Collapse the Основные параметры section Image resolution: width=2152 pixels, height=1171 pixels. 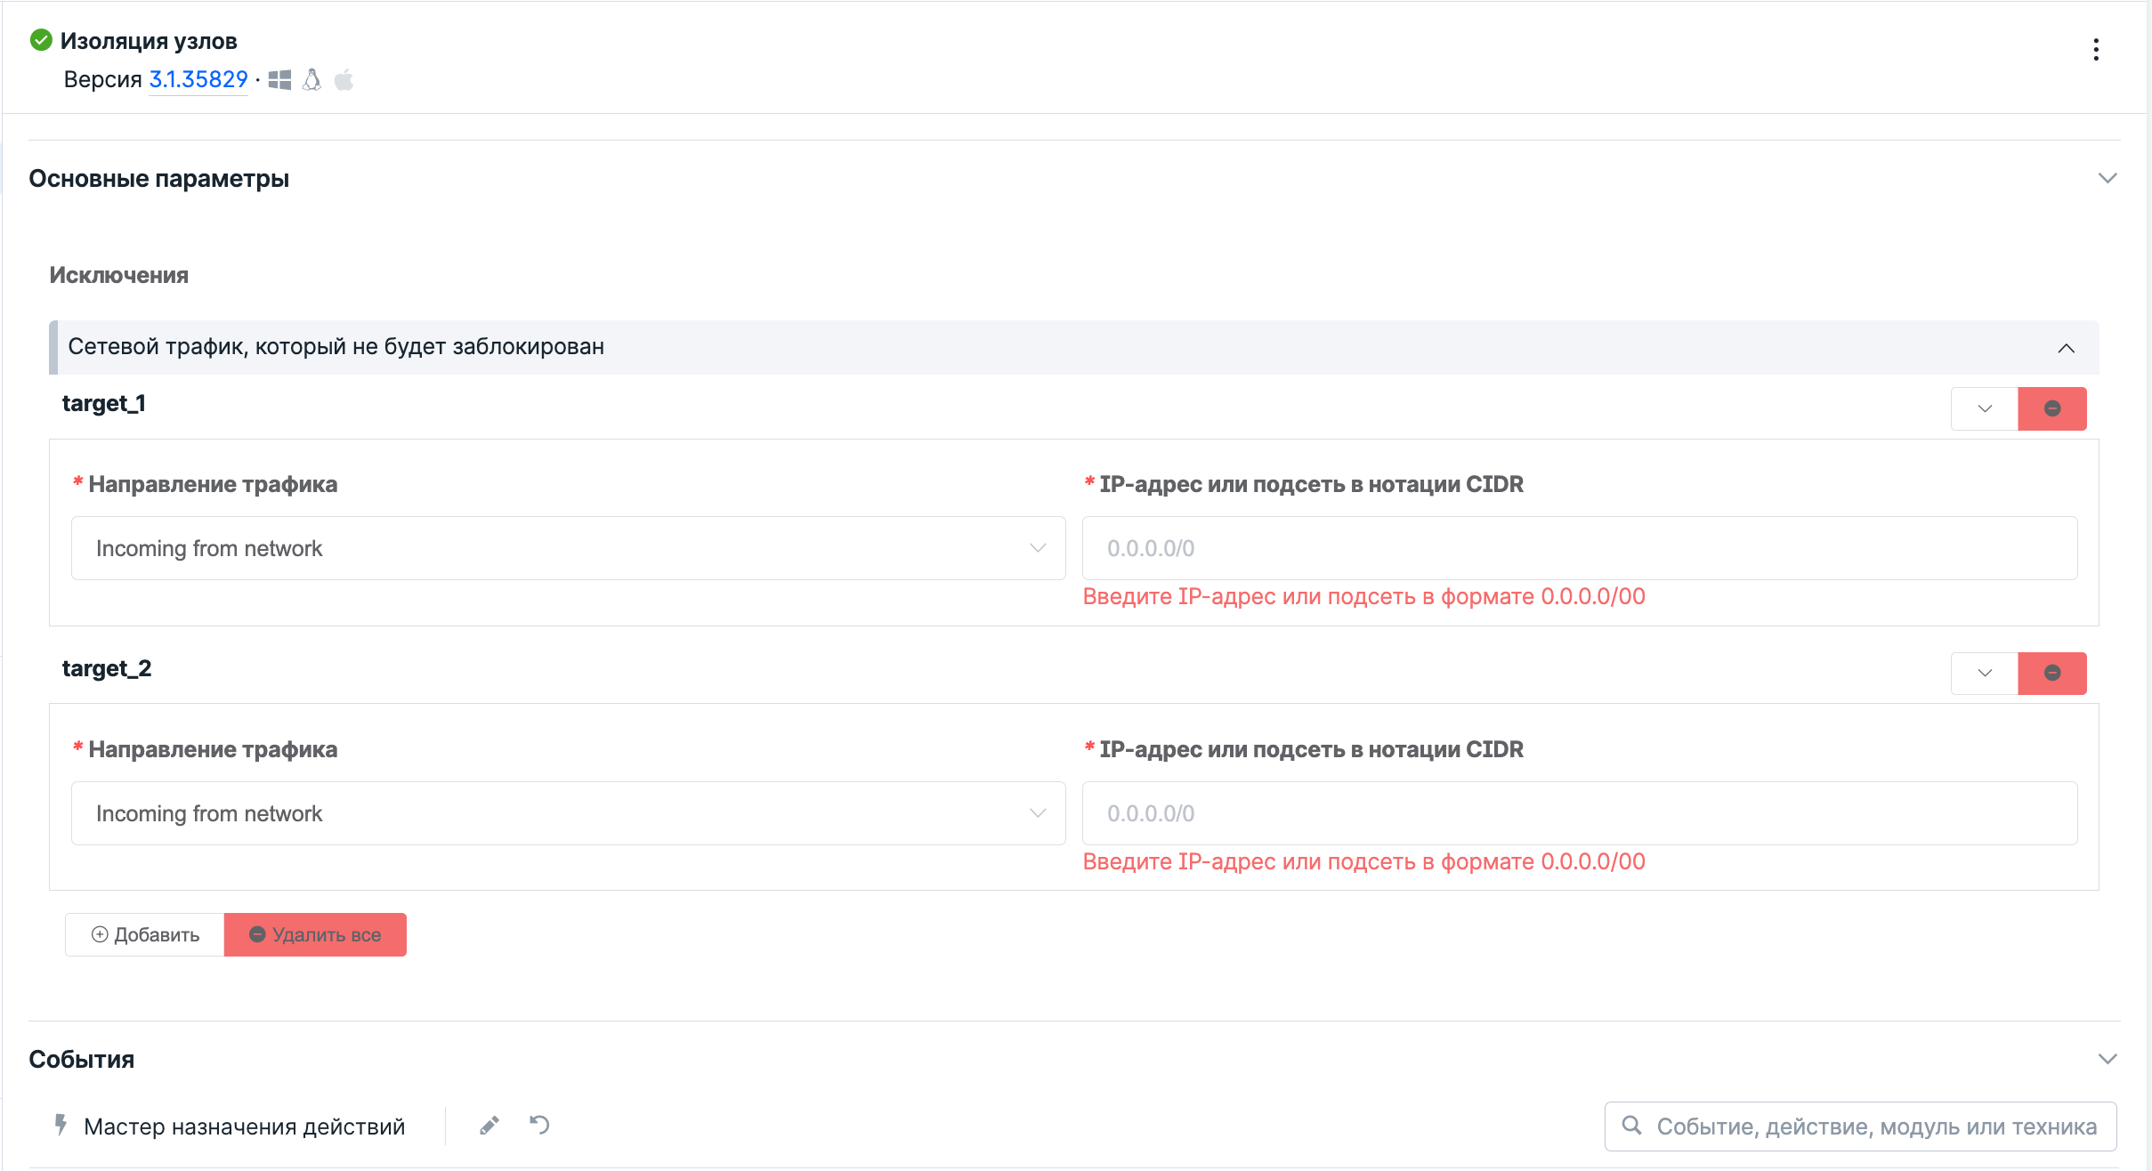coord(2107,178)
